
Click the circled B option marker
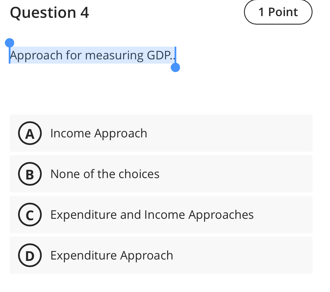coord(30,174)
